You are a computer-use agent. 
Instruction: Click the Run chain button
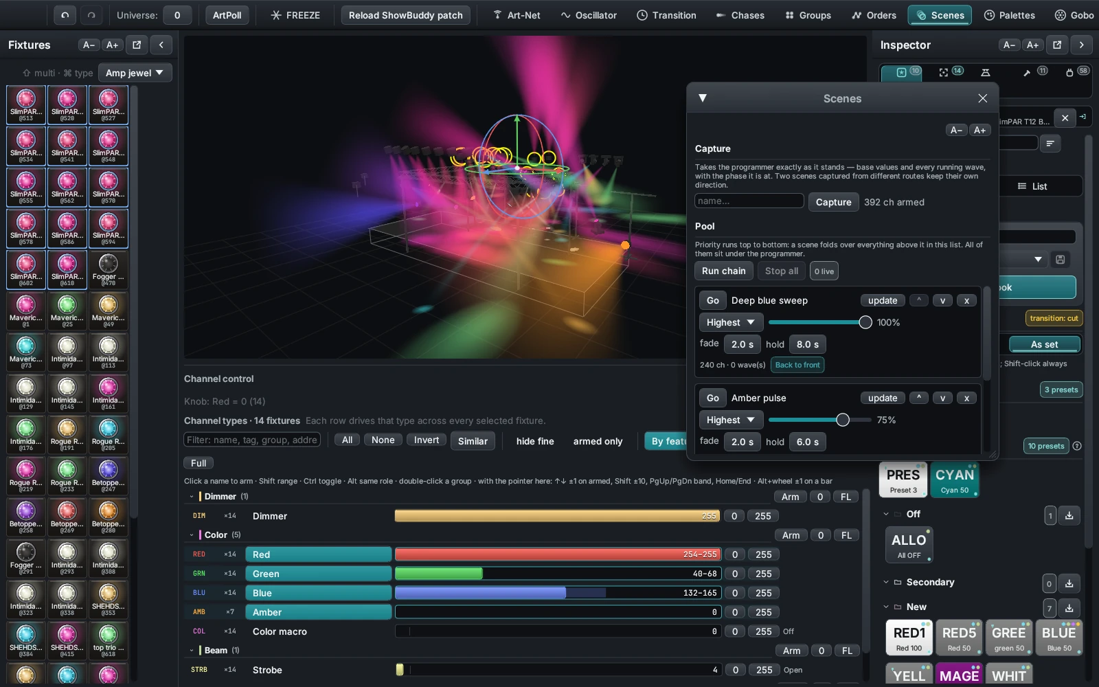(723, 271)
